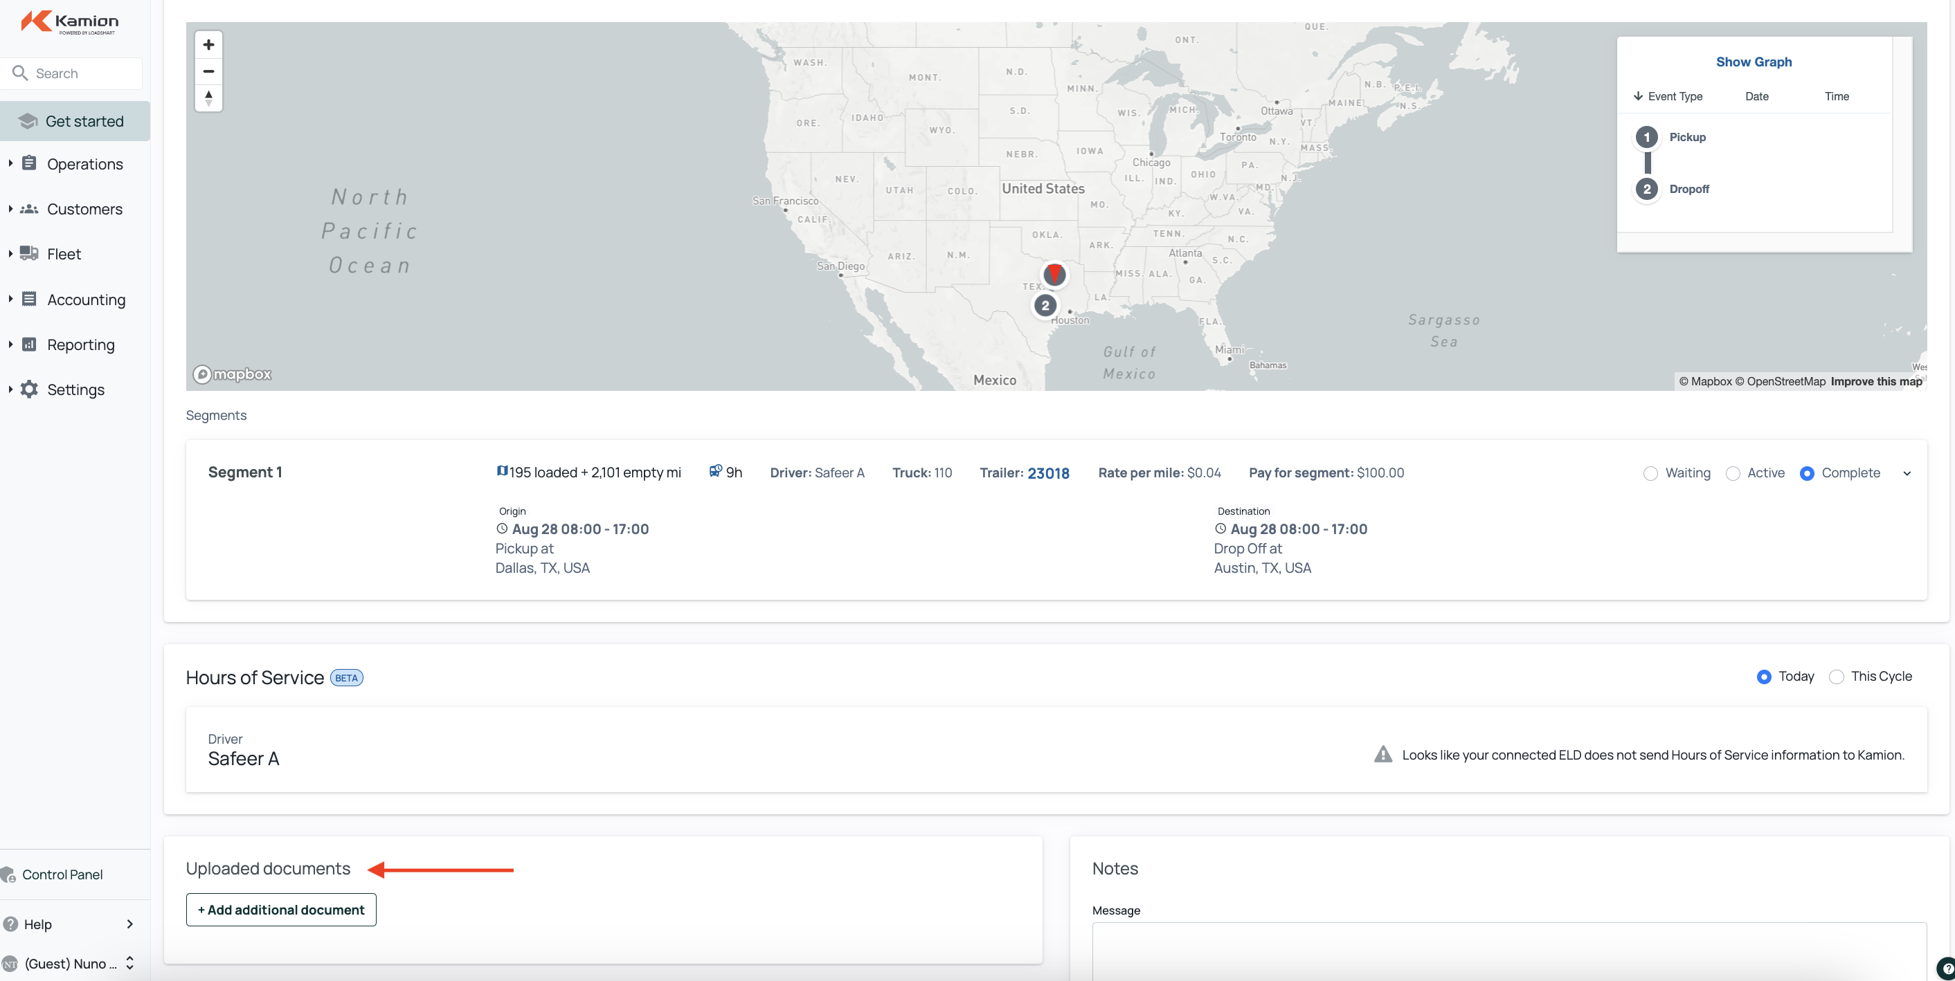Reset map bearing with compass icon
The width and height of the screenshot is (1955, 981).
pyautogui.click(x=208, y=98)
